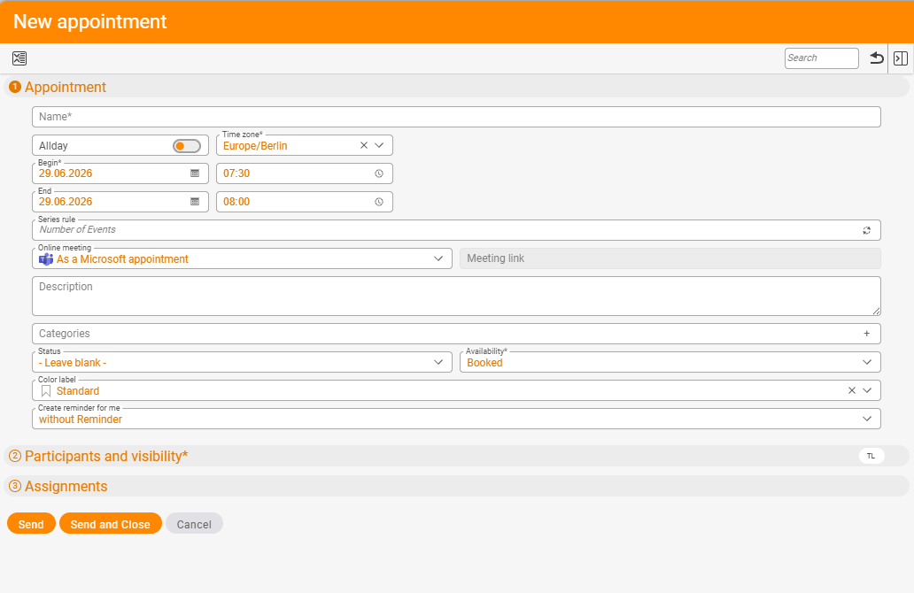Viewport: 914px width, 593px height.
Task: Click the 08:00 end time field
Action: pos(305,202)
